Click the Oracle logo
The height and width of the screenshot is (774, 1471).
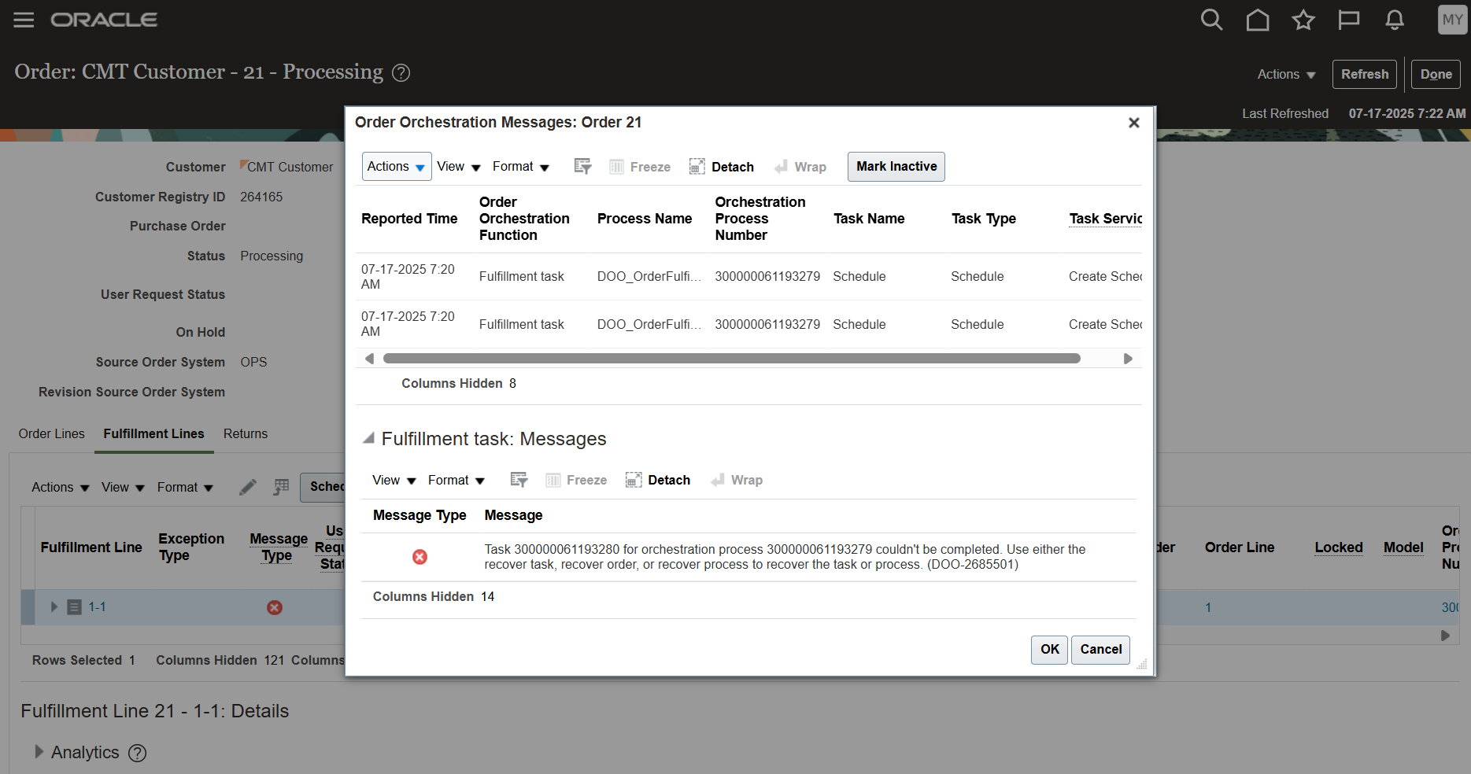coord(104,20)
